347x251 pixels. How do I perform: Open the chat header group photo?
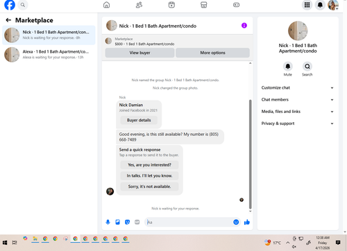[112, 26]
